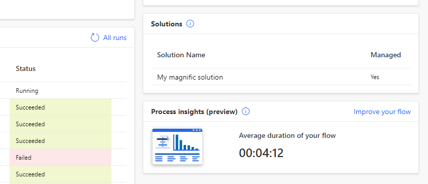The image size is (428, 184).
Task: Click the Managed column header
Action: point(386,55)
